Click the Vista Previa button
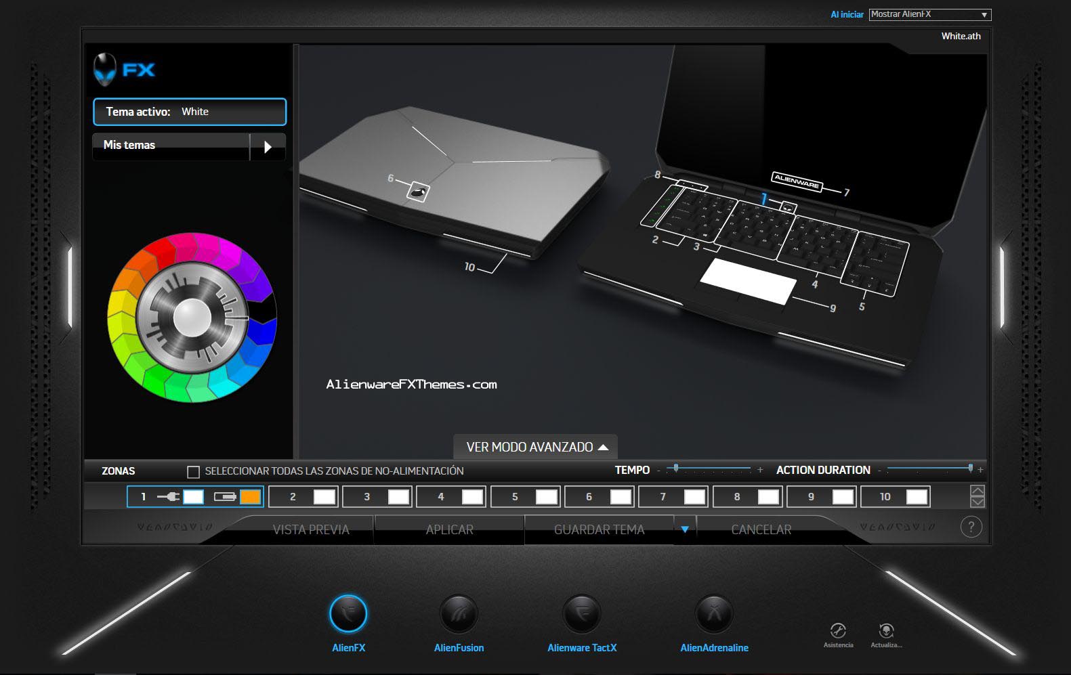The image size is (1071, 675). click(x=311, y=529)
